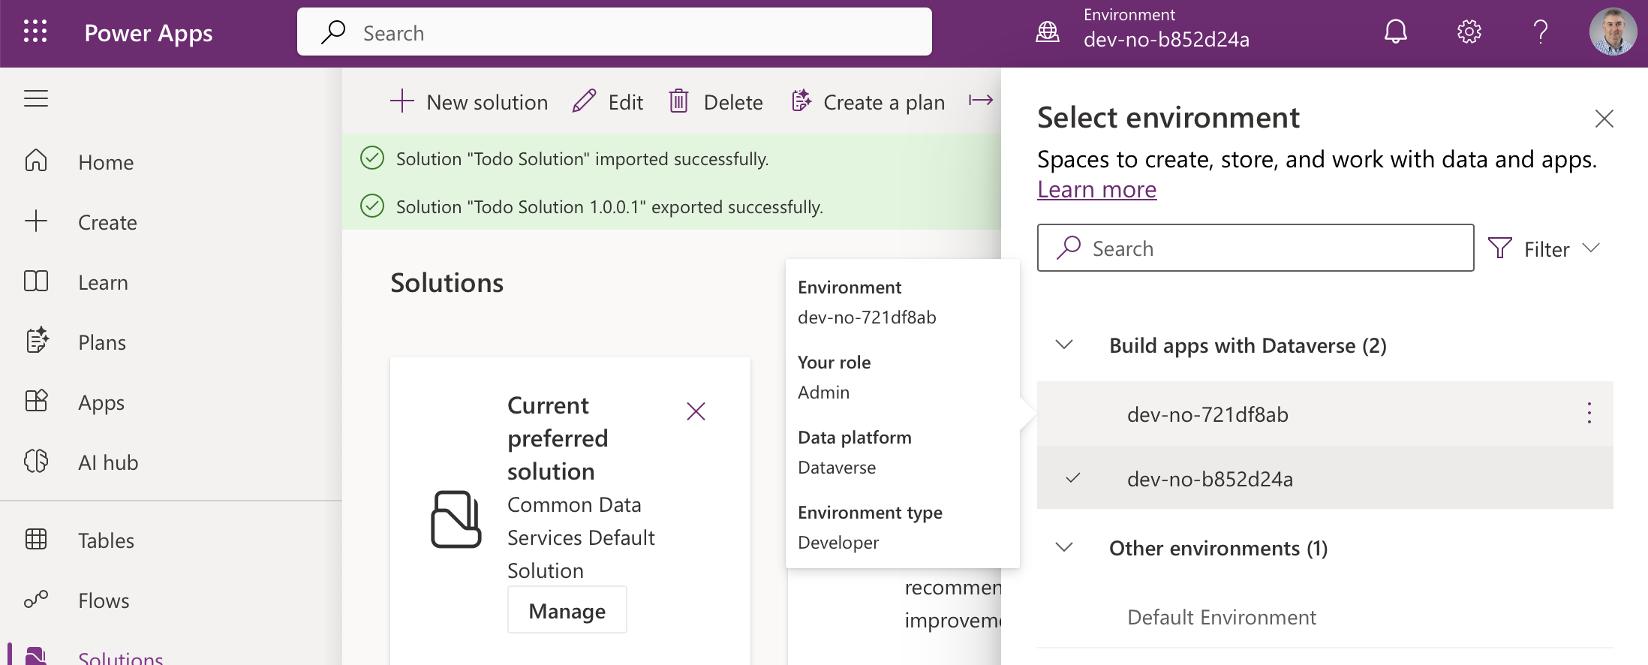Open the app launcher waffle menu
This screenshot has width=1648, height=665.
click(x=35, y=32)
